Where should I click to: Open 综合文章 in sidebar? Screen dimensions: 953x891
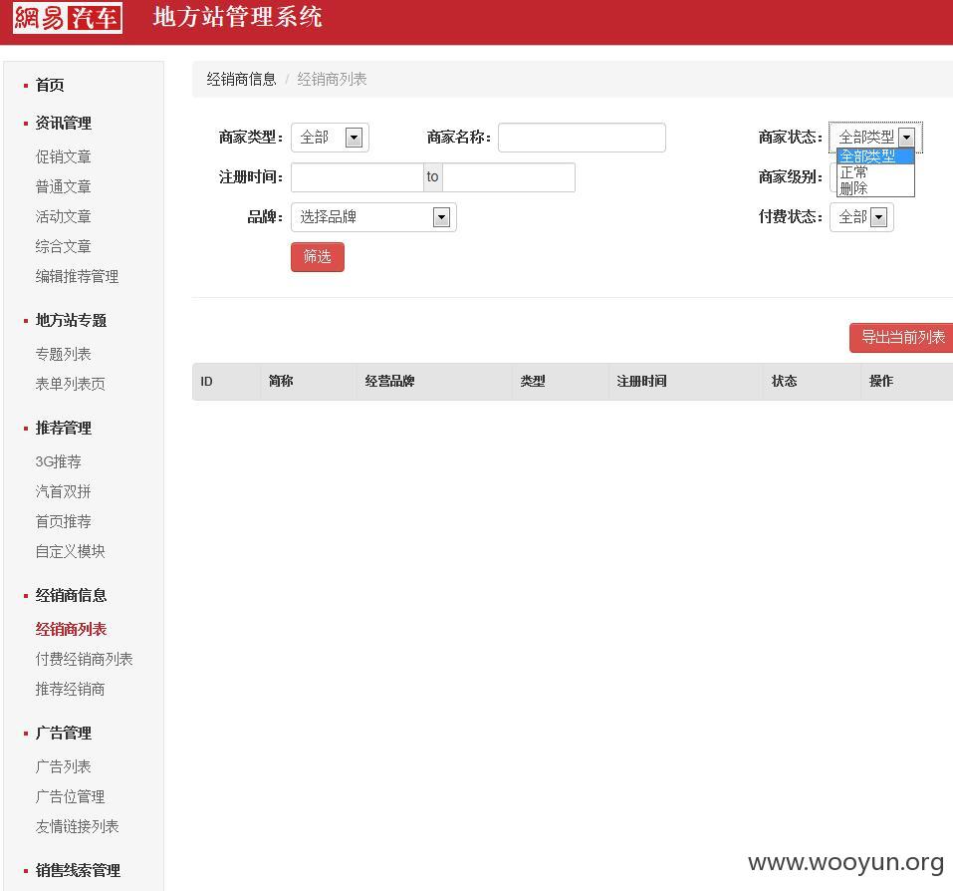coord(63,246)
